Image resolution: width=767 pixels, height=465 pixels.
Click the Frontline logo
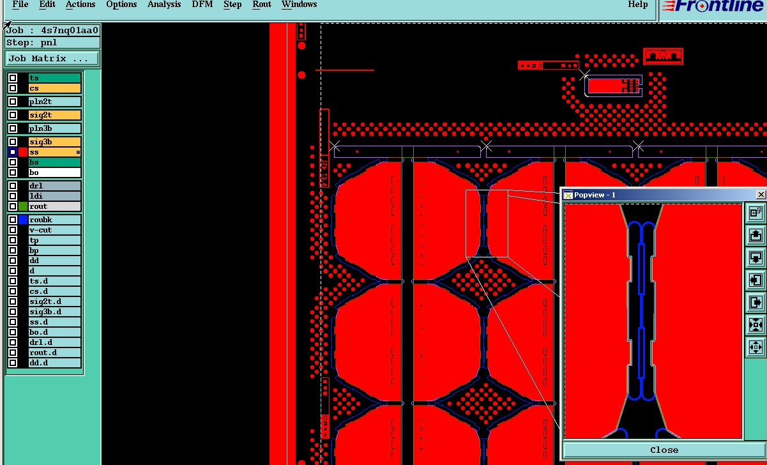[x=713, y=6]
